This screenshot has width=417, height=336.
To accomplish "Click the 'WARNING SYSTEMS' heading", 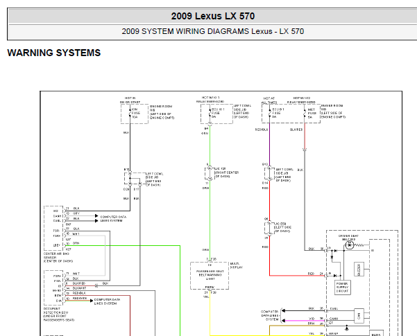I will pyautogui.click(x=54, y=53).
